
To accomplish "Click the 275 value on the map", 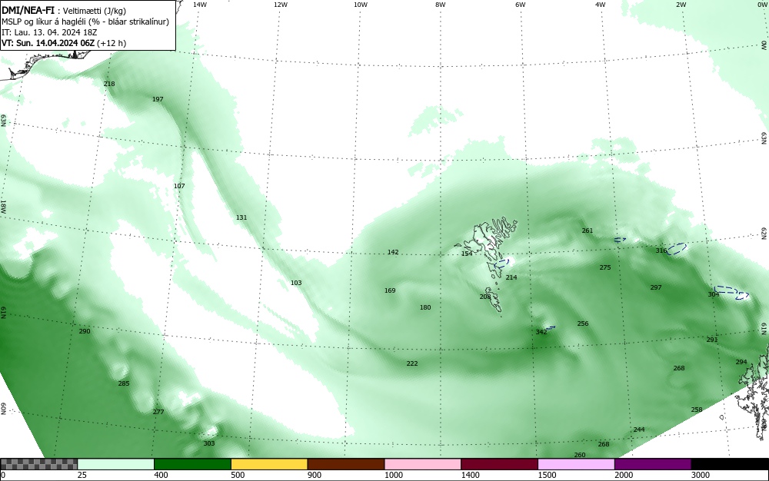I will pyautogui.click(x=605, y=268).
